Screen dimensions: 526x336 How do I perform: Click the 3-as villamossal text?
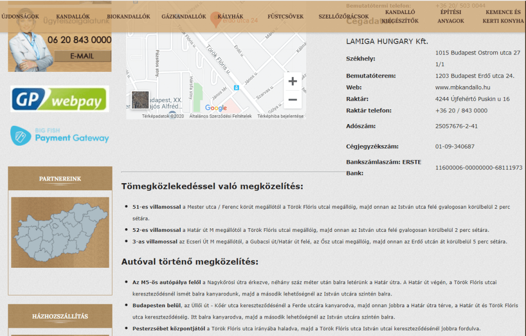click(155, 242)
